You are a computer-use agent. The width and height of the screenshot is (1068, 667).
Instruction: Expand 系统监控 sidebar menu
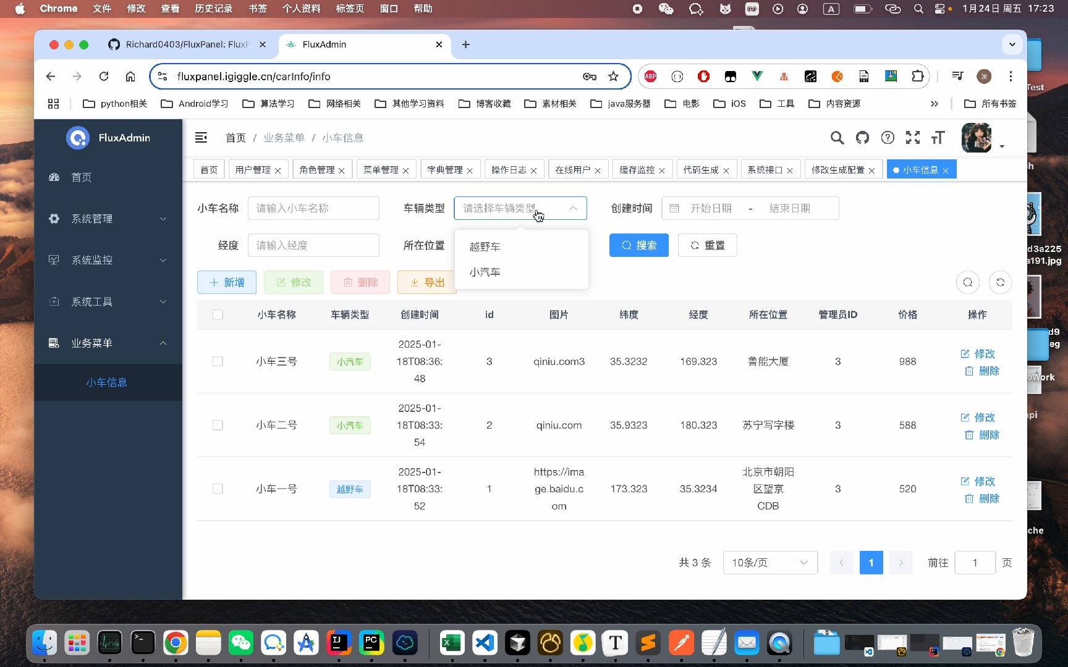click(x=108, y=260)
